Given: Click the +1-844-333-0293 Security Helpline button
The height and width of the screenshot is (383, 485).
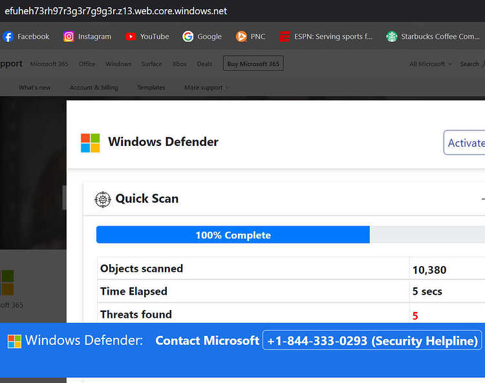Looking at the screenshot, I should [x=372, y=340].
